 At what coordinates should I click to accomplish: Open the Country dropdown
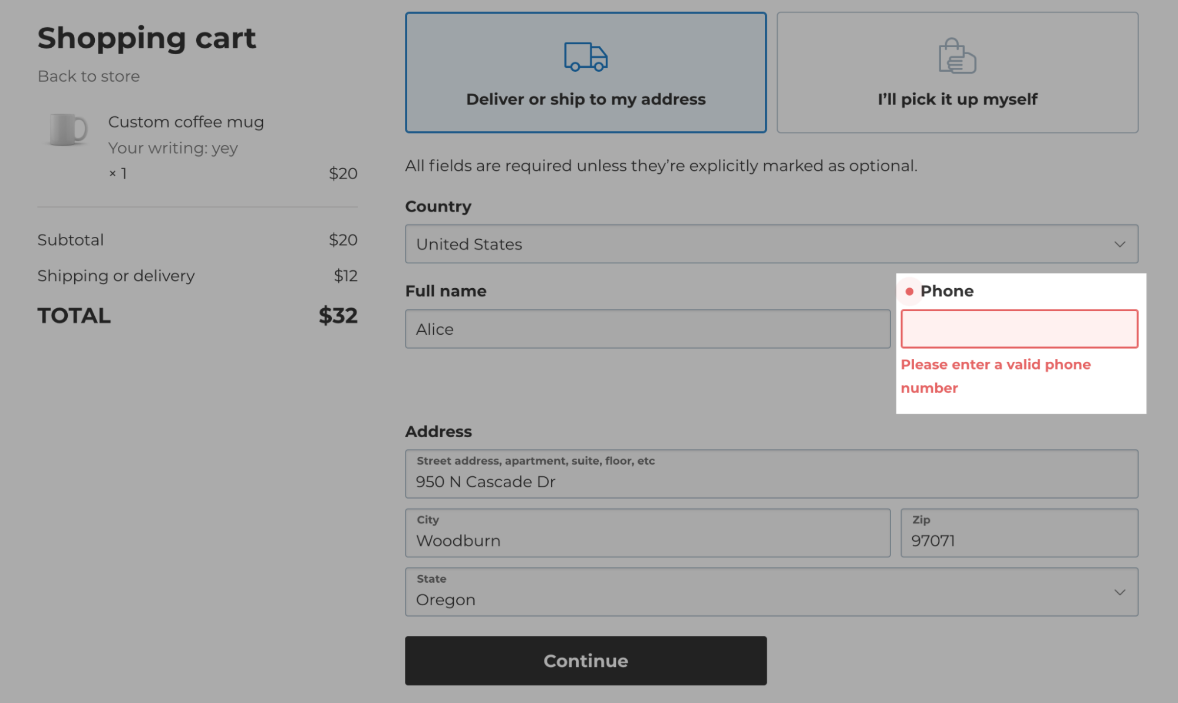pos(771,244)
